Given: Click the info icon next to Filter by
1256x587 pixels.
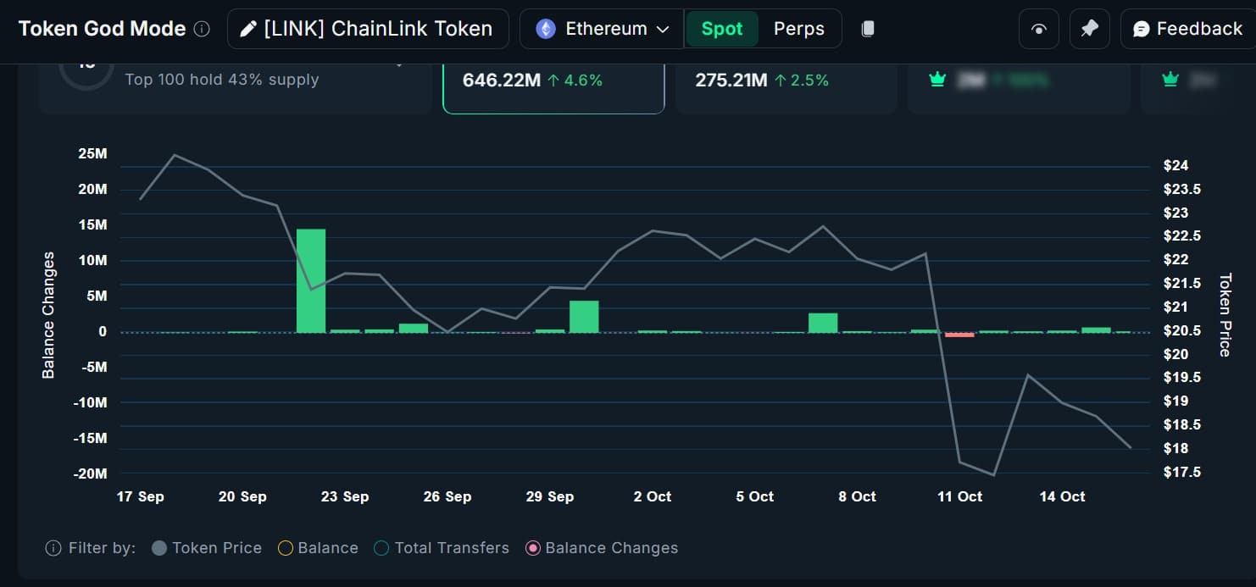Looking at the screenshot, I should (x=53, y=548).
